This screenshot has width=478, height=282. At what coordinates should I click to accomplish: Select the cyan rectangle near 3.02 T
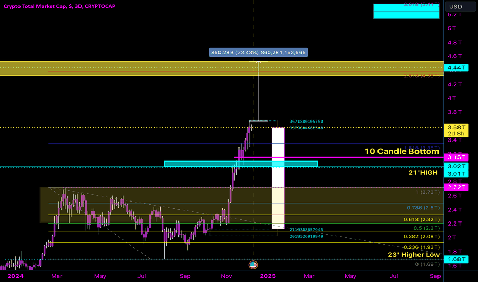click(241, 164)
